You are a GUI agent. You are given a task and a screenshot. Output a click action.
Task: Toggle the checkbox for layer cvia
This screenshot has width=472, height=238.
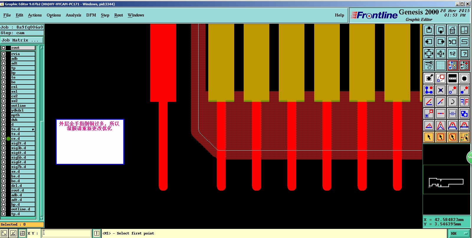pos(4,54)
